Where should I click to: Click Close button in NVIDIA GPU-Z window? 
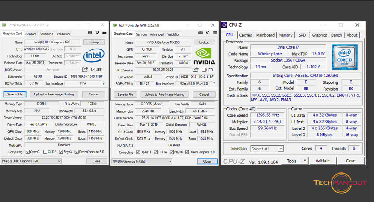[207, 162]
